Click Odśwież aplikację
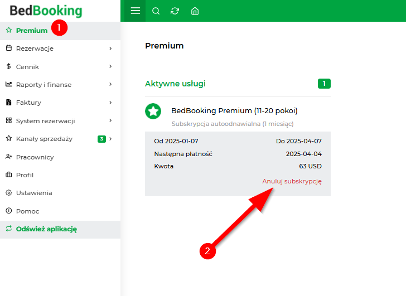 click(x=60, y=229)
